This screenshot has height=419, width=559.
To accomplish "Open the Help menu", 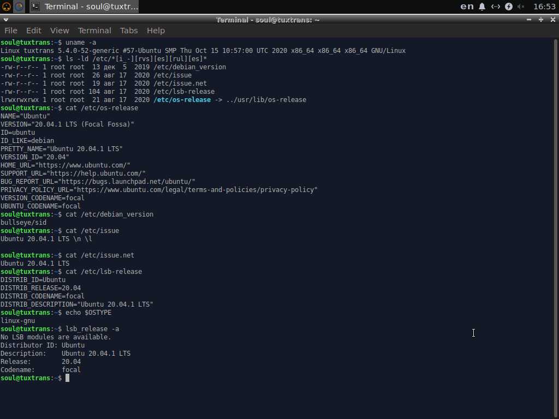I will pos(156,31).
